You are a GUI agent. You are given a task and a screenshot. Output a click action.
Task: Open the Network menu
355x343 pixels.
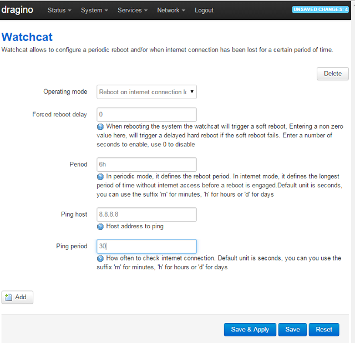171,10
